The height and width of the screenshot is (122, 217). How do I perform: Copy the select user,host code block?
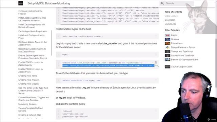156,80
